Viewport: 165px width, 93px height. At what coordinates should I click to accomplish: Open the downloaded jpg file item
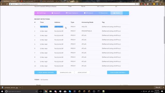pyautogui.click(x=10, y=88)
